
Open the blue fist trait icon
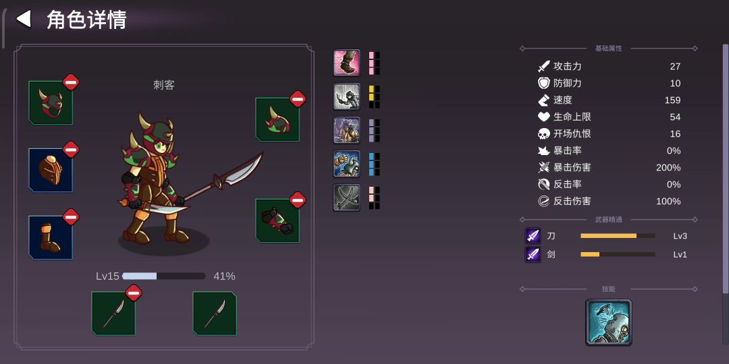pos(346,164)
